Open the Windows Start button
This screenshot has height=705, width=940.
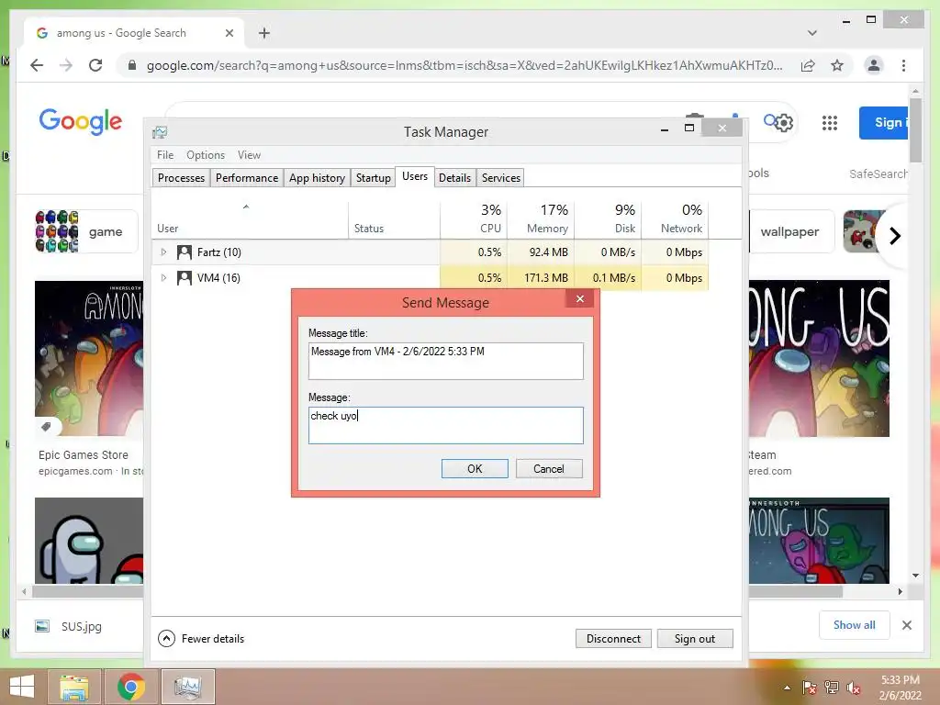click(22, 687)
